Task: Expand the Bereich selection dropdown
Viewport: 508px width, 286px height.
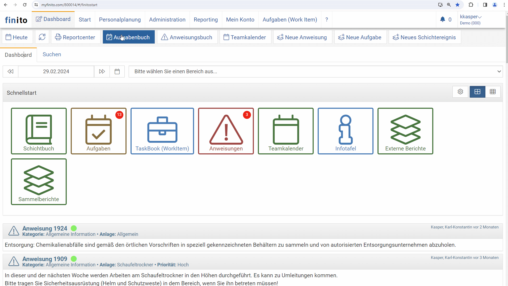Action: 316,72
